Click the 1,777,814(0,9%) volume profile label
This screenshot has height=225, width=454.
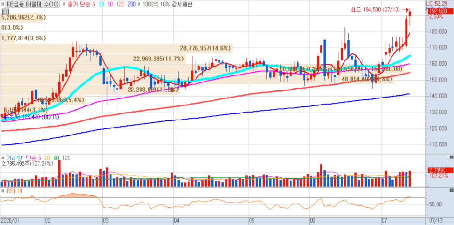[x=23, y=38]
